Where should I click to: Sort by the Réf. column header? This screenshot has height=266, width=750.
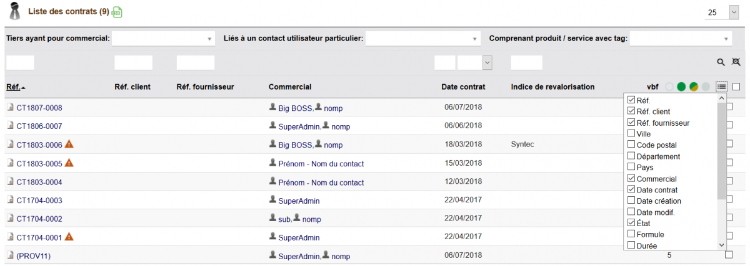tap(13, 87)
